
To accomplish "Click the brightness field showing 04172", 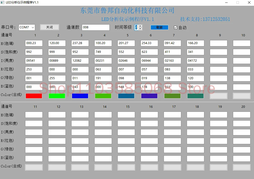I will [x=195, y=61].
